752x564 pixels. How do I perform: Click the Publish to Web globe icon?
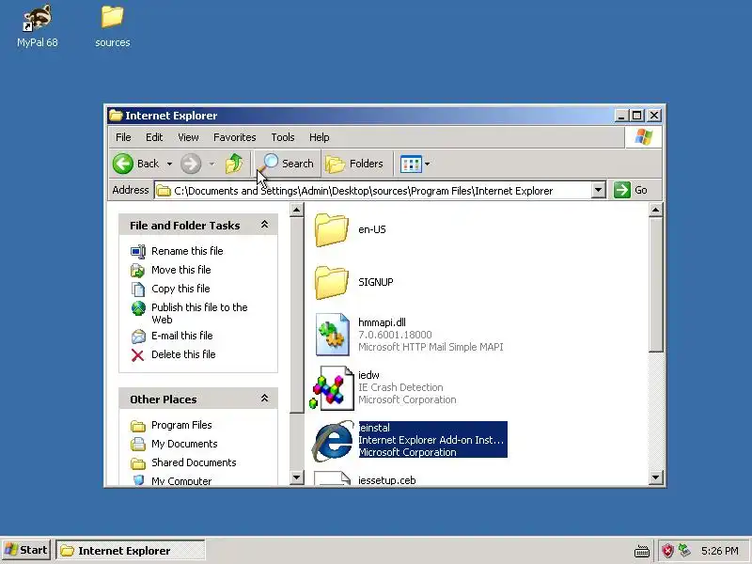[138, 308]
